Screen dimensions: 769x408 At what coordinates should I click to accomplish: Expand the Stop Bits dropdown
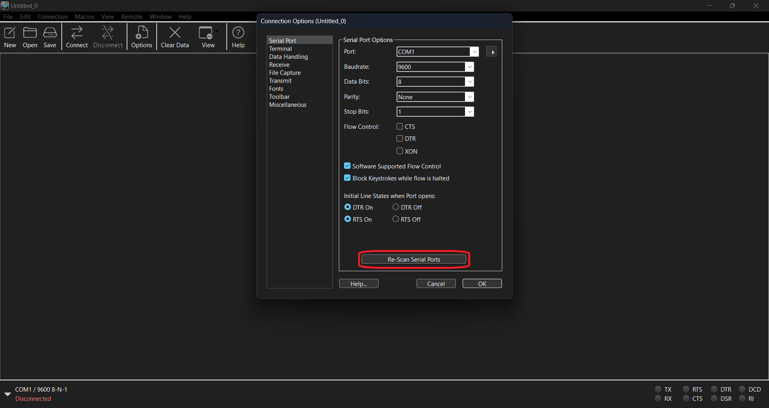click(469, 112)
